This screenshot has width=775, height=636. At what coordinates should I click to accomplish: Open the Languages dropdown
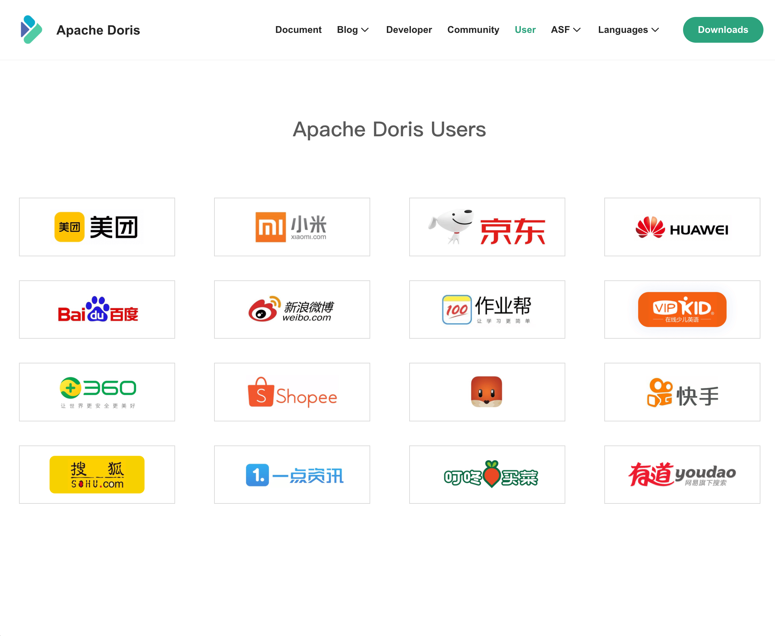(628, 30)
